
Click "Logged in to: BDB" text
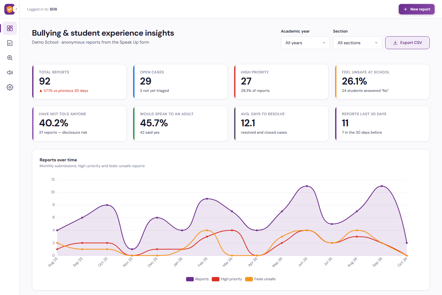42,9
